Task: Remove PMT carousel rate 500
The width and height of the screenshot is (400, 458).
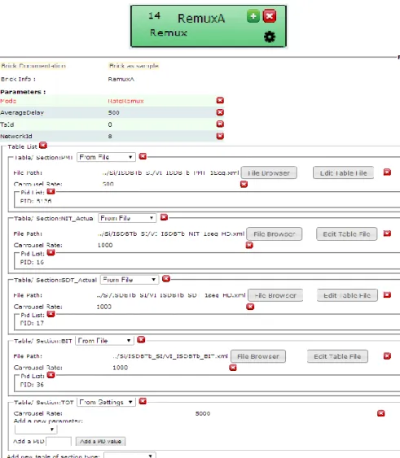Action: [244, 185]
